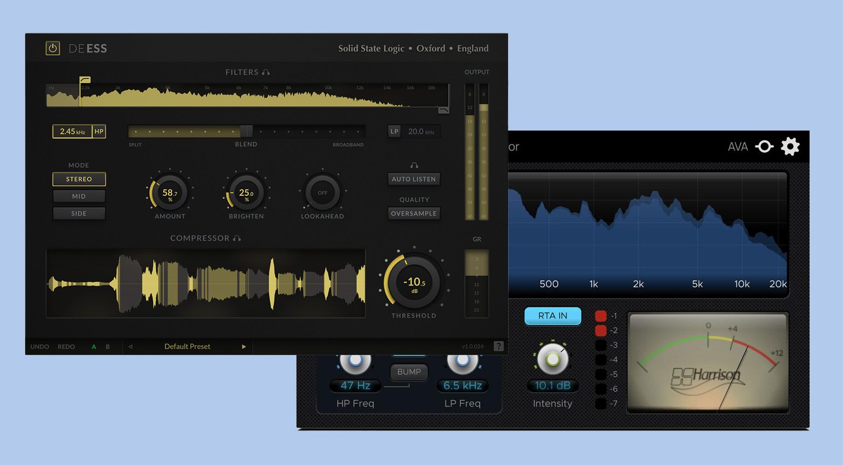Toggle the HP filter button
Screen dimensions: 843x465
pyautogui.click(x=99, y=131)
